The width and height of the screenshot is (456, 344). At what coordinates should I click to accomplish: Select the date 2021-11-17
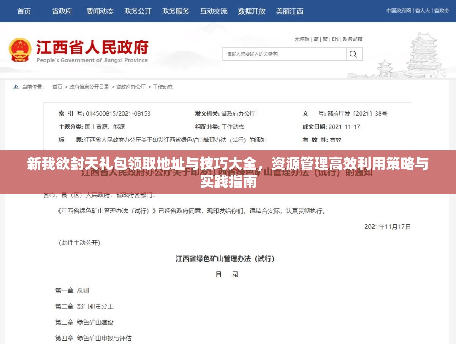click(x=345, y=127)
